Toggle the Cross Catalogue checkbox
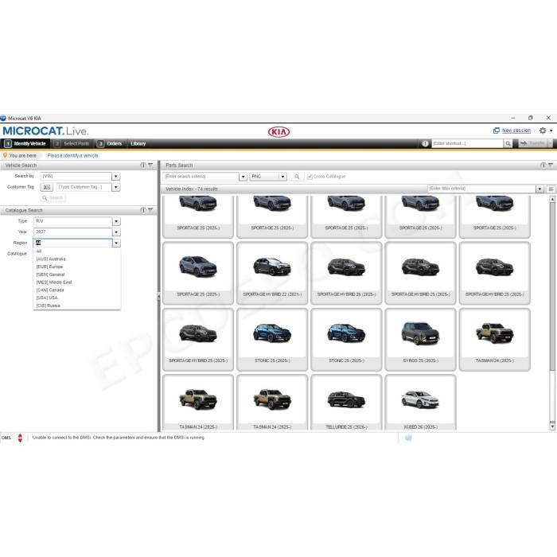This screenshot has height=557, width=557. click(310, 177)
